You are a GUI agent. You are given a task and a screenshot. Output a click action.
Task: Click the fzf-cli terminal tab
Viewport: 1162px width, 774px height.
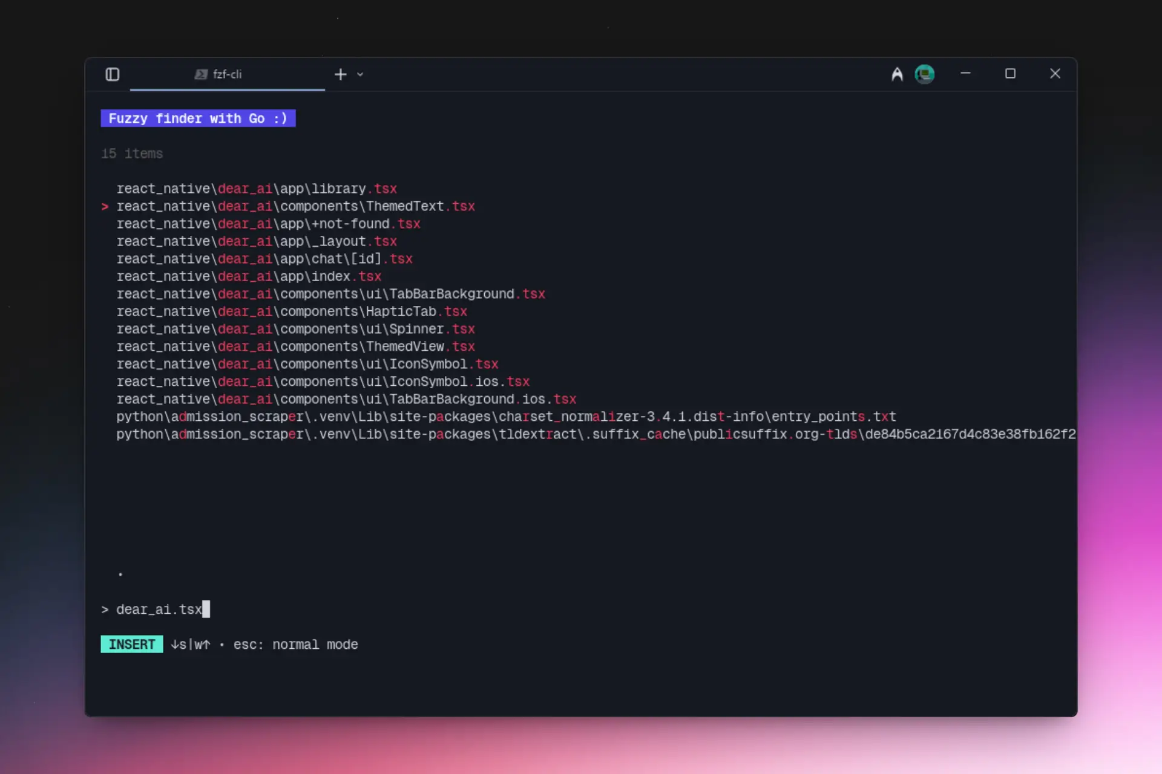[227, 74]
